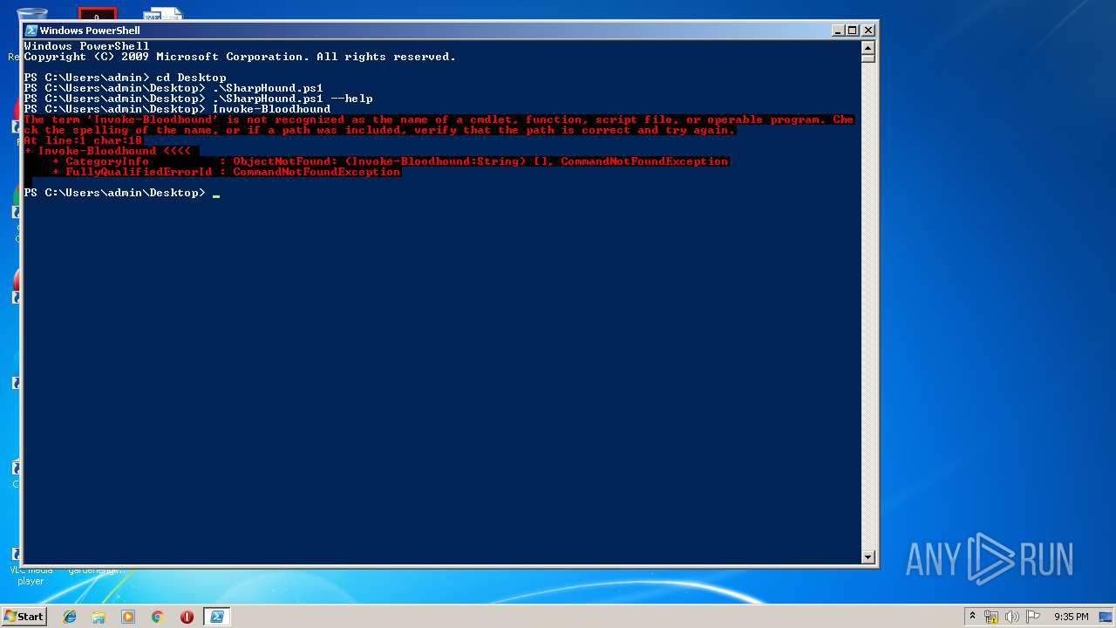Click the 'Windows PowerShell' title bar text
1116x628 pixels.
[x=90, y=31]
